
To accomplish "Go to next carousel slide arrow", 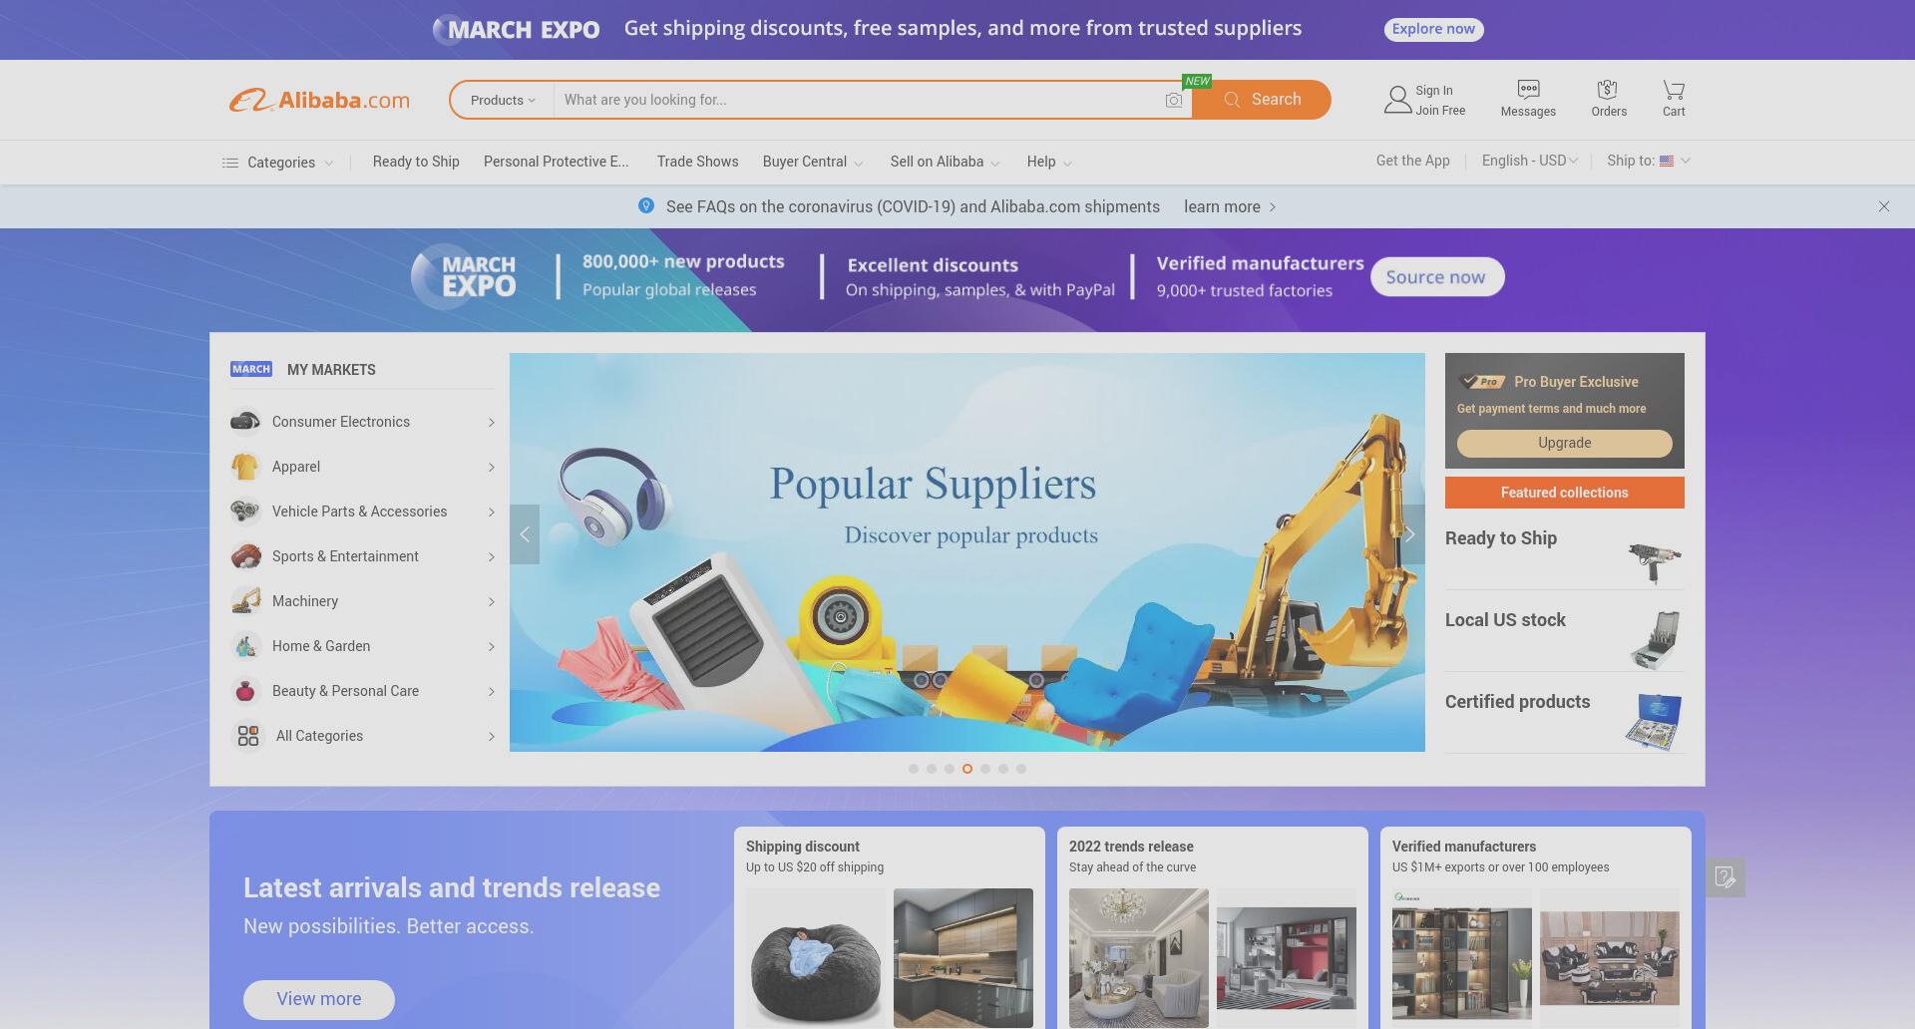I will click(1410, 534).
